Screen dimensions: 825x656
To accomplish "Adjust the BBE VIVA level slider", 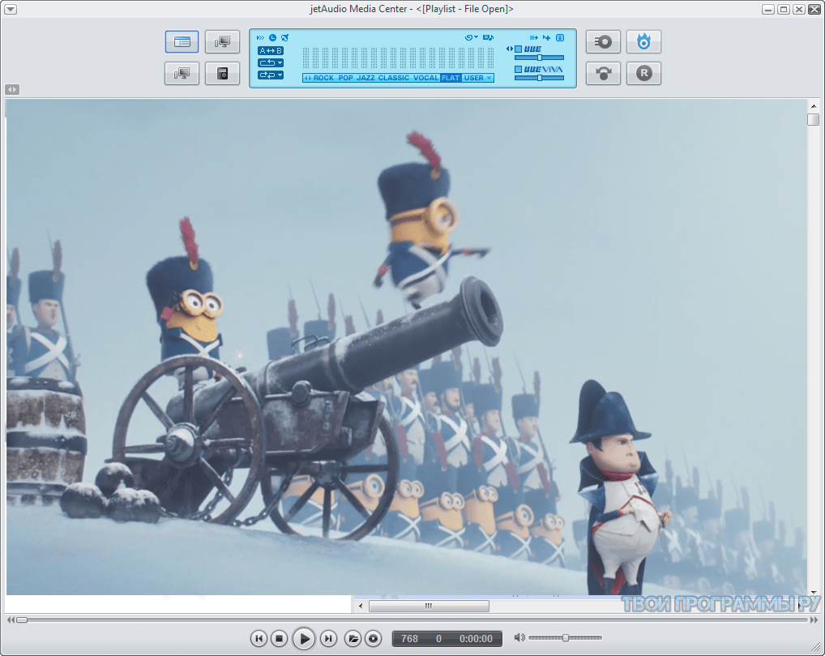I will point(539,77).
